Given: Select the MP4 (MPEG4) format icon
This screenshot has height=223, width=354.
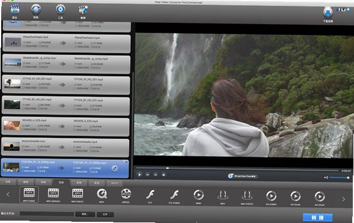Looking at the screenshot, I should pos(53,194).
